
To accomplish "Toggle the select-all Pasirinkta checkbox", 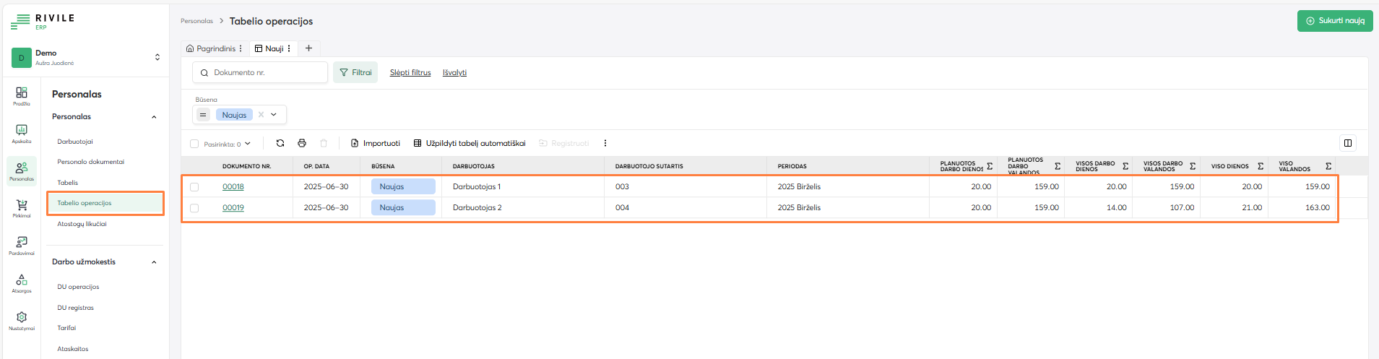I will [194, 144].
